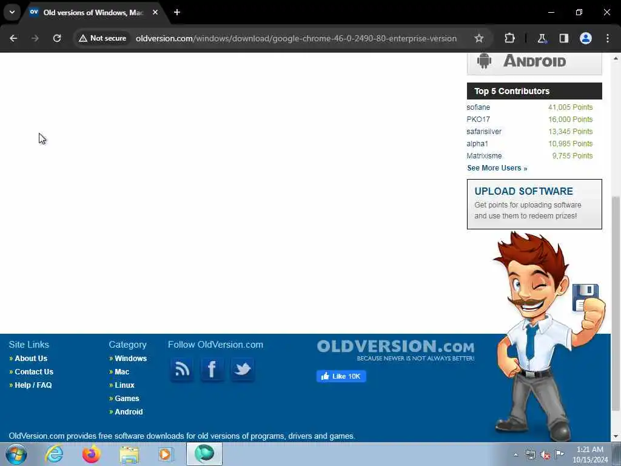Launch Internet Explorer from taskbar
This screenshot has width=621, height=466.
point(54,454)
